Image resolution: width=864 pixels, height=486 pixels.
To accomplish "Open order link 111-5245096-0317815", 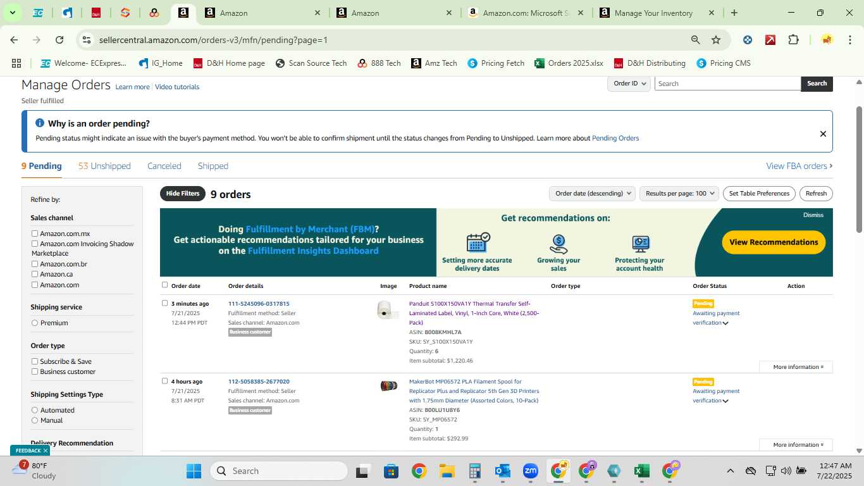I will point(259,304).
